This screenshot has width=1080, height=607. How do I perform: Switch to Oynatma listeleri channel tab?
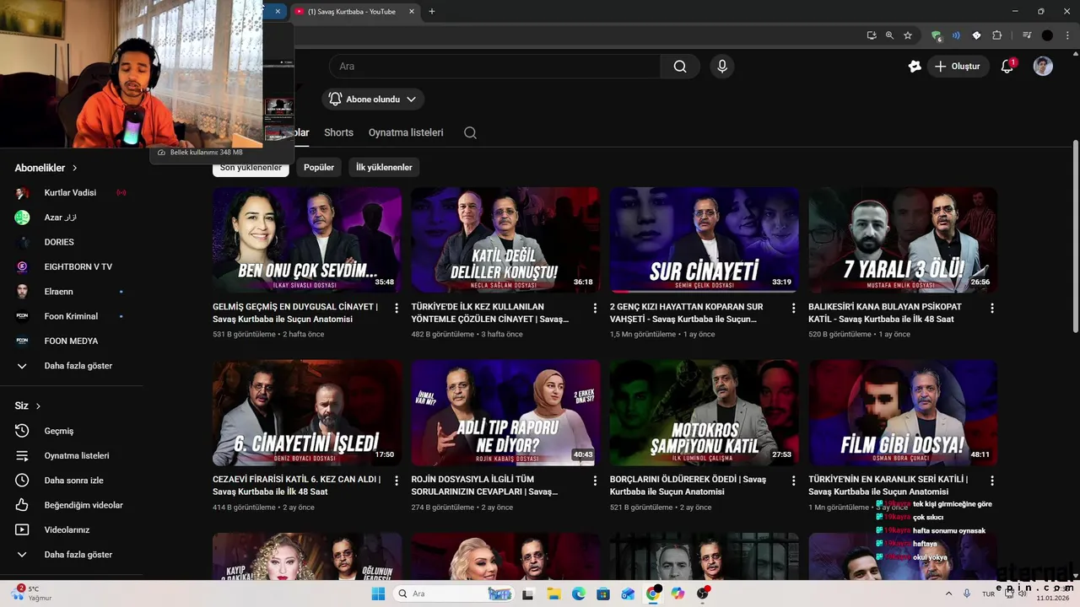[x=406, y=132]
